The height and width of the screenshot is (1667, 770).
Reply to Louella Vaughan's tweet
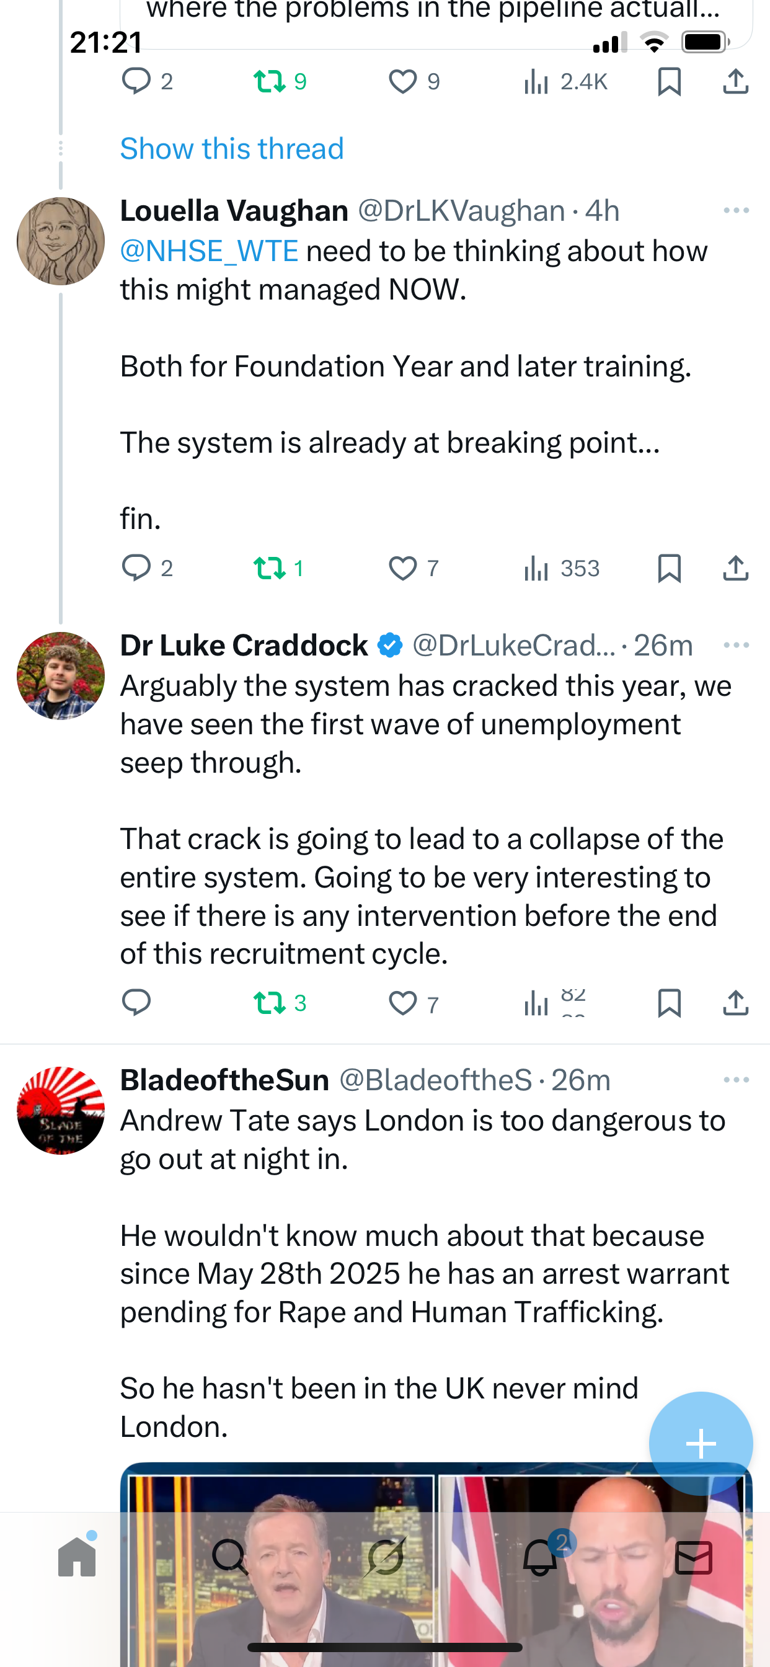coord(136,567)
